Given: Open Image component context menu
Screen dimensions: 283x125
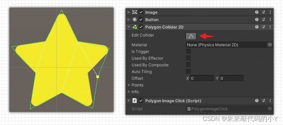Looking at the screenshot, I should click(270, 12).
